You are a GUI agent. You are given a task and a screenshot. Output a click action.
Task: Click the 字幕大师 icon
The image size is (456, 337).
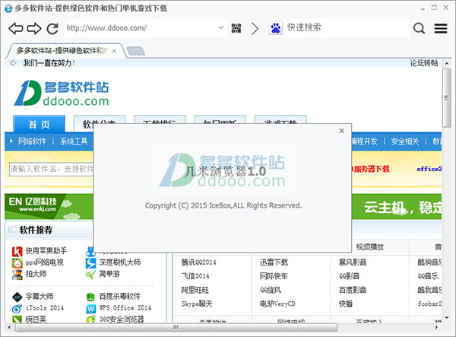(17, 297)
